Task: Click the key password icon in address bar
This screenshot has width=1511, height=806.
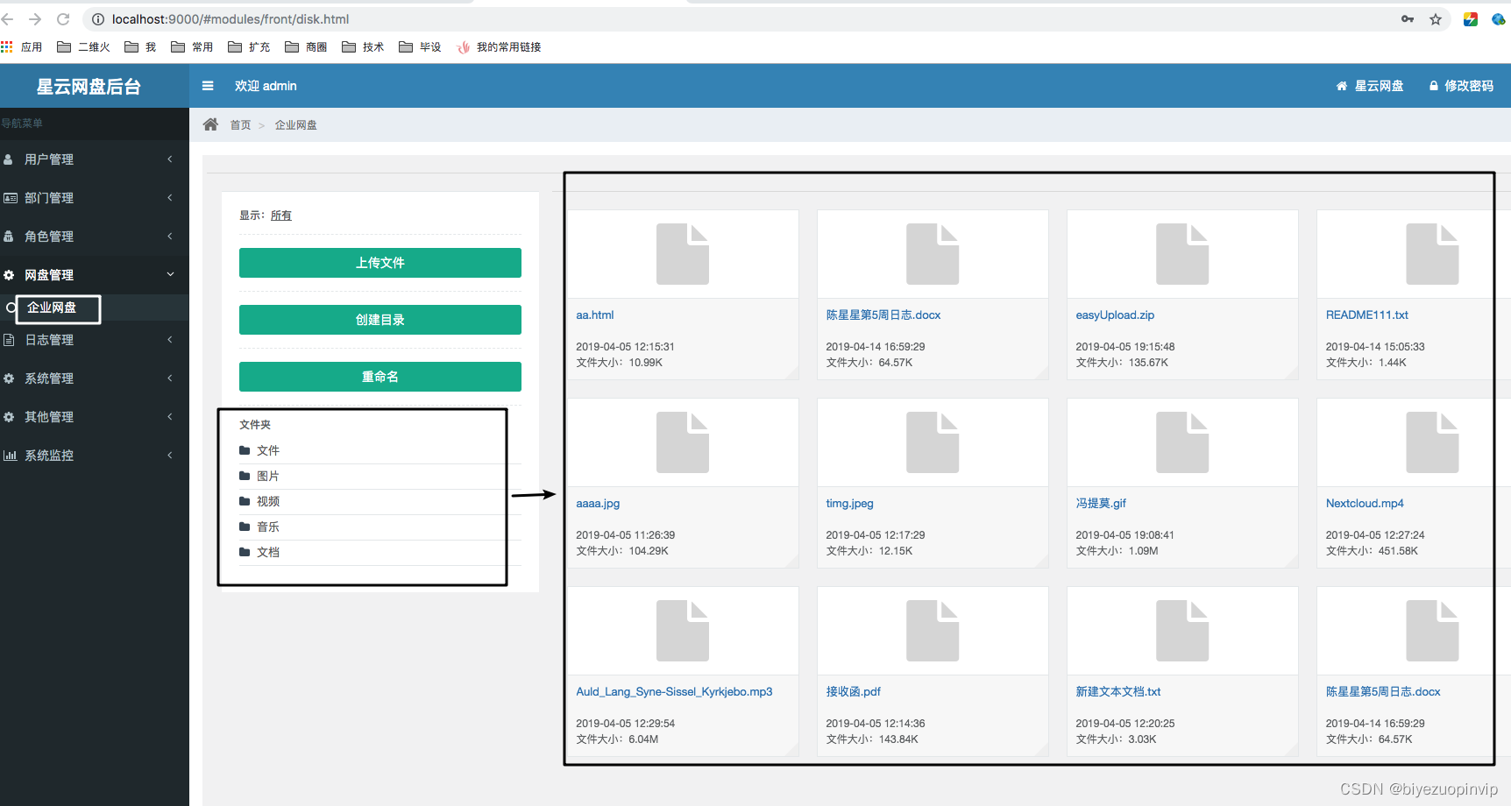Action: [x=1408, y=19]
